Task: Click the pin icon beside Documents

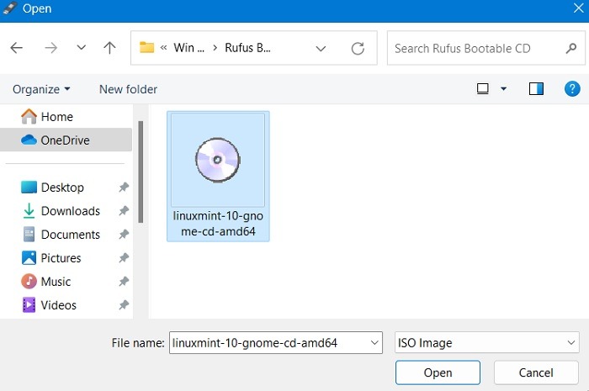Action: (x=124, y=235)
